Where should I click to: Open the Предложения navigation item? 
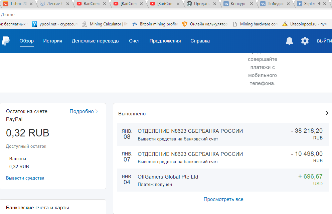pyautogui.click(x=165, y=41)
